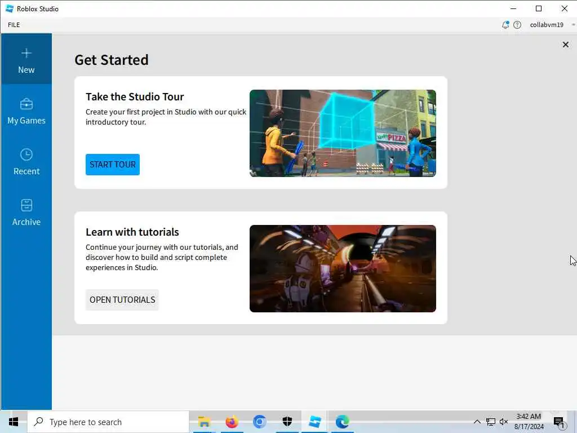This screenshot has height=433, width=577.
Task: Select the Roblox Studio taskbar icon
Action: (314, 422)
